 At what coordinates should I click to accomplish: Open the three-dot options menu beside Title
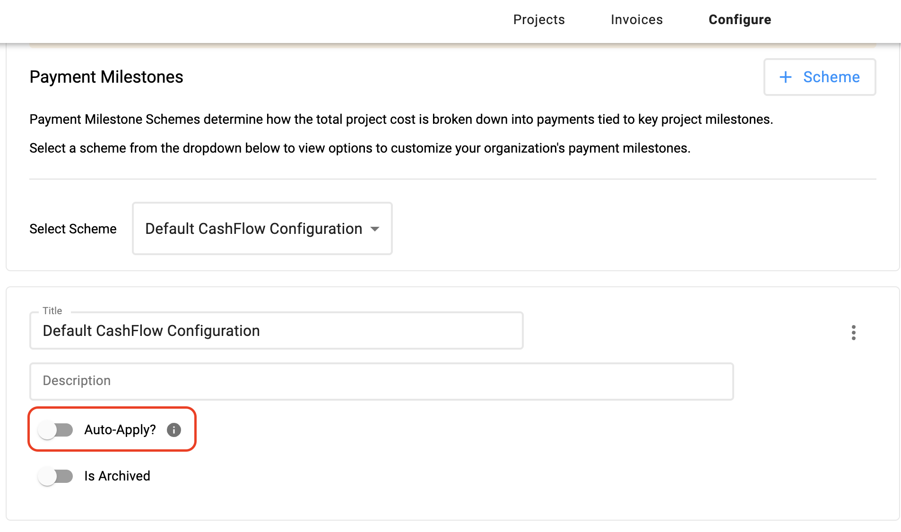click(x=853, y=333)
